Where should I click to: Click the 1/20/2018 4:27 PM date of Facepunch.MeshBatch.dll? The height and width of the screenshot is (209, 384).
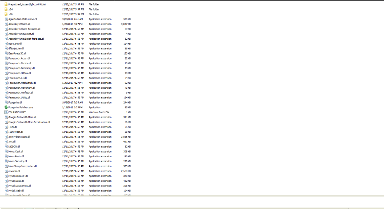(x=72, y=83)
